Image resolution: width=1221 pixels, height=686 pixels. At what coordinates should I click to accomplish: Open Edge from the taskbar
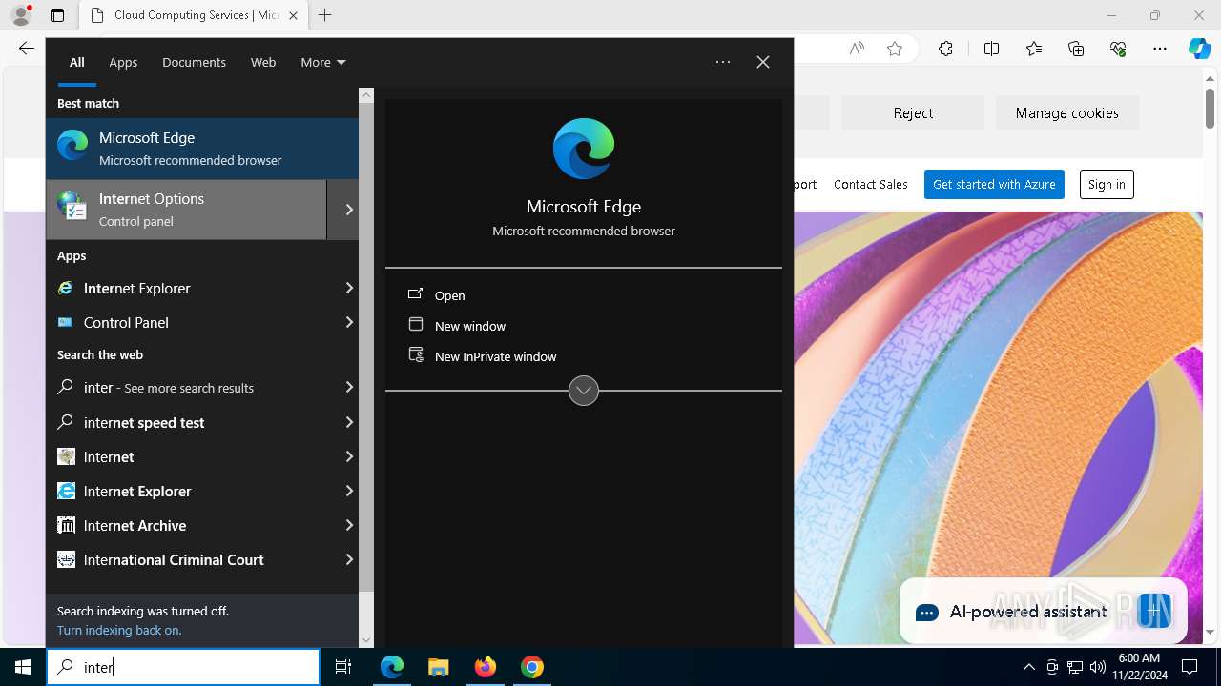point(392,667)
